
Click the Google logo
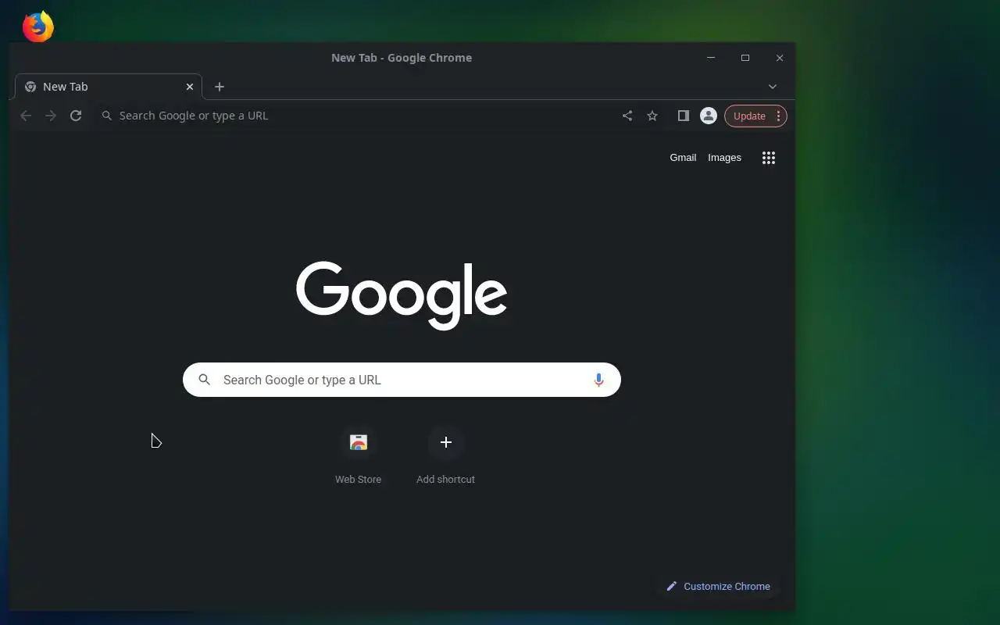pyautogui.click(x=402, y=295)
